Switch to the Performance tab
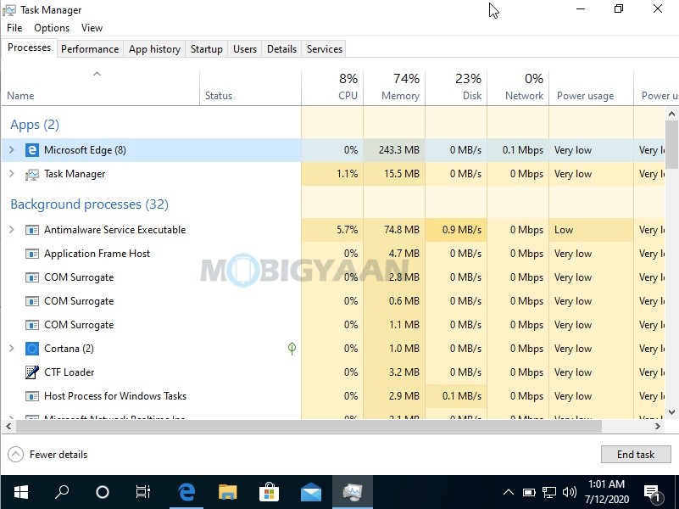This screenshot has width=679, height=509. (x=90, y=49)
